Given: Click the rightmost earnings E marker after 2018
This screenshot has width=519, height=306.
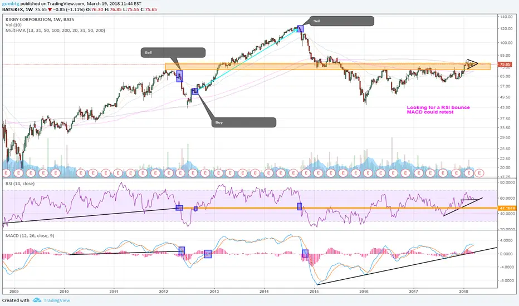Looking at the screenshot, I should (479, 172).
